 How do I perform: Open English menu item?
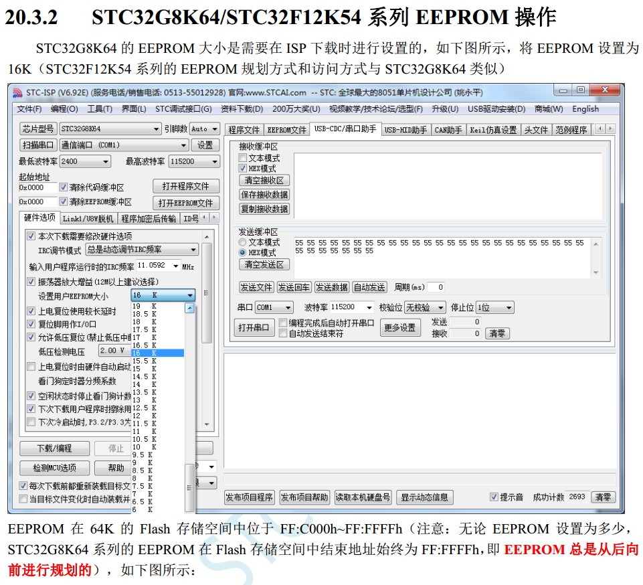(585, 109)
